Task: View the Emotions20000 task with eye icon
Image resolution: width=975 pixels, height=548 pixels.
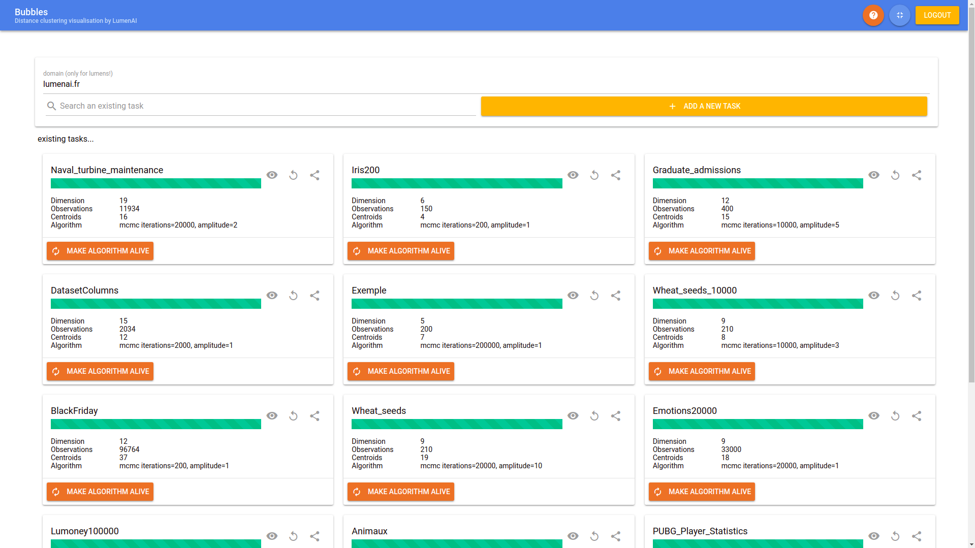Action: tap(873, 416)
